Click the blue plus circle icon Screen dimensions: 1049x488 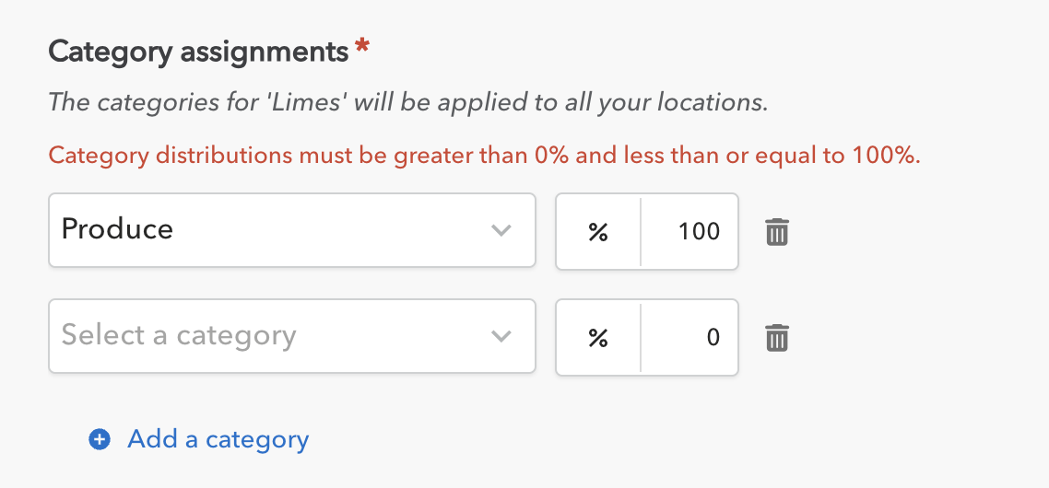[100, 440]
